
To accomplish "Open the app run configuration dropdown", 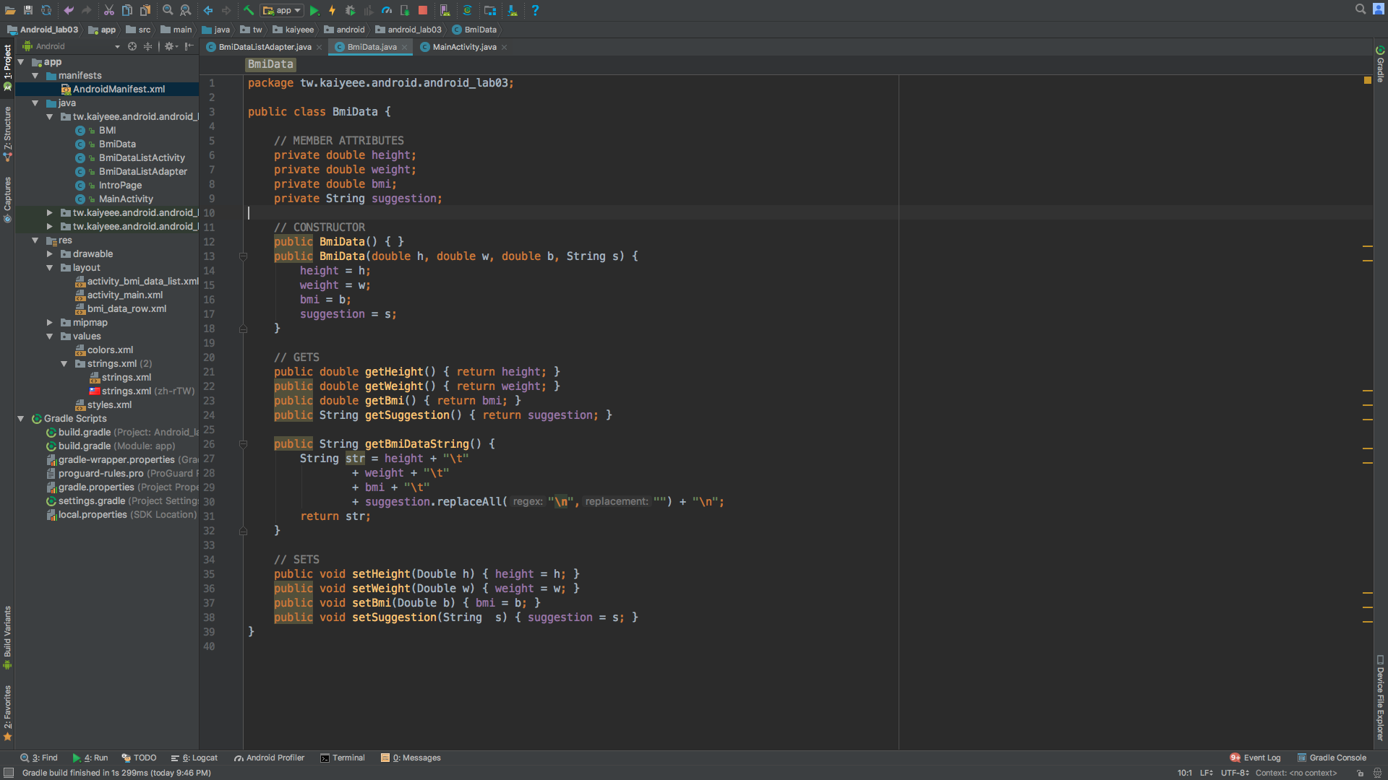I will [x=282, y=10].
